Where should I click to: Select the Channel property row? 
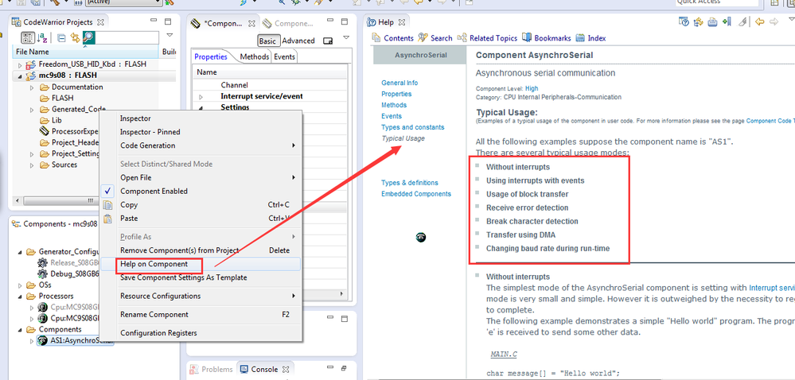[x=271, y=85]
